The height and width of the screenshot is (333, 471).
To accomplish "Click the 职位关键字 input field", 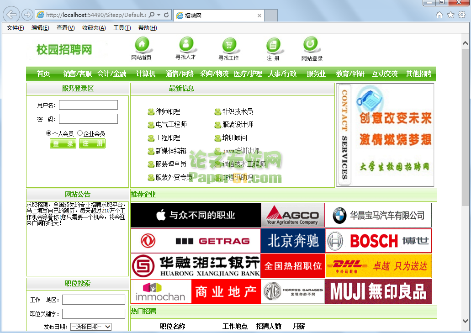I will tap(94, 314).
